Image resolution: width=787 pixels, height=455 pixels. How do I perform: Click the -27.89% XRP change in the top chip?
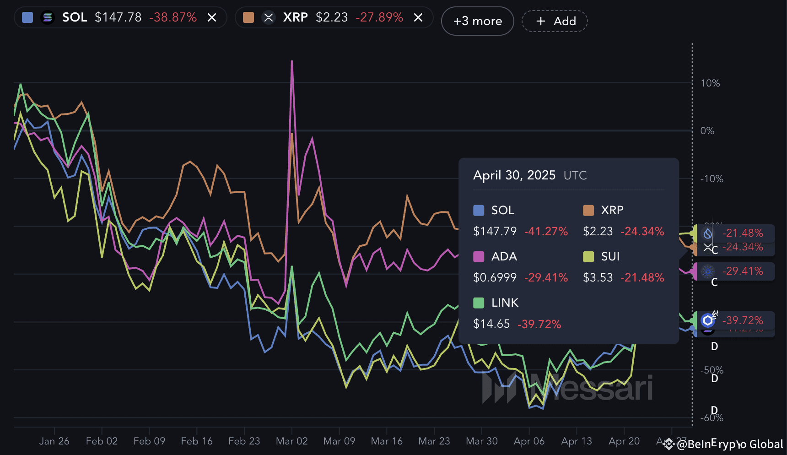(379, 18)
